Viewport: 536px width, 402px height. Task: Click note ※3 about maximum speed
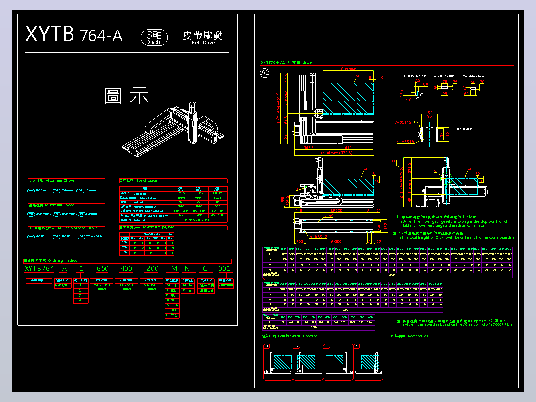point(454,323)
